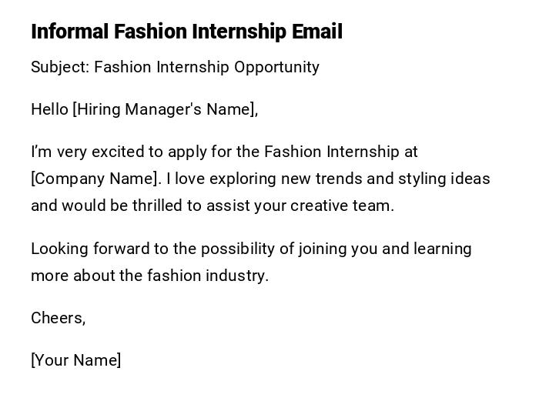Click the "Cheers," sign-off

point(58,318)
